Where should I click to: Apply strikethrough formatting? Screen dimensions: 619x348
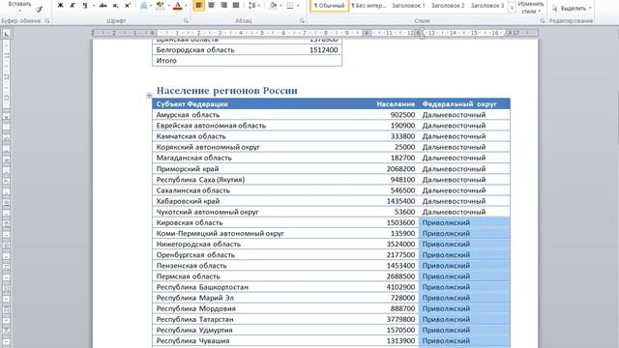103,6
